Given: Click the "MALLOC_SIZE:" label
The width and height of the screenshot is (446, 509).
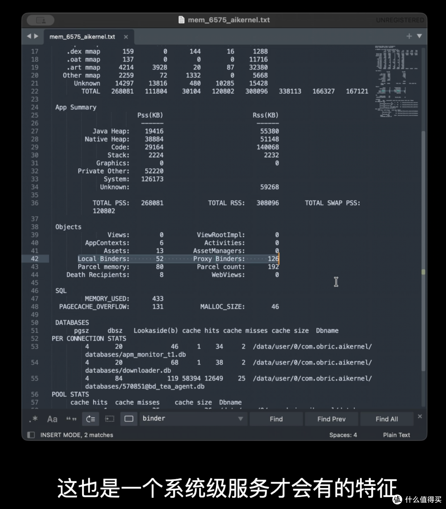Looking at the screenshot, I should (223, 307).
